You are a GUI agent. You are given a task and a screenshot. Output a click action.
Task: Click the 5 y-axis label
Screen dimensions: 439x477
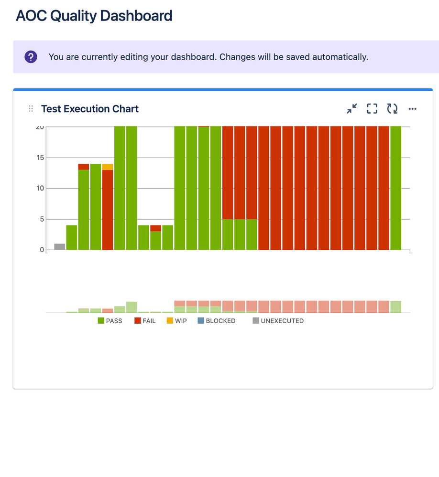pyautogui.click(x=42, y=219)
